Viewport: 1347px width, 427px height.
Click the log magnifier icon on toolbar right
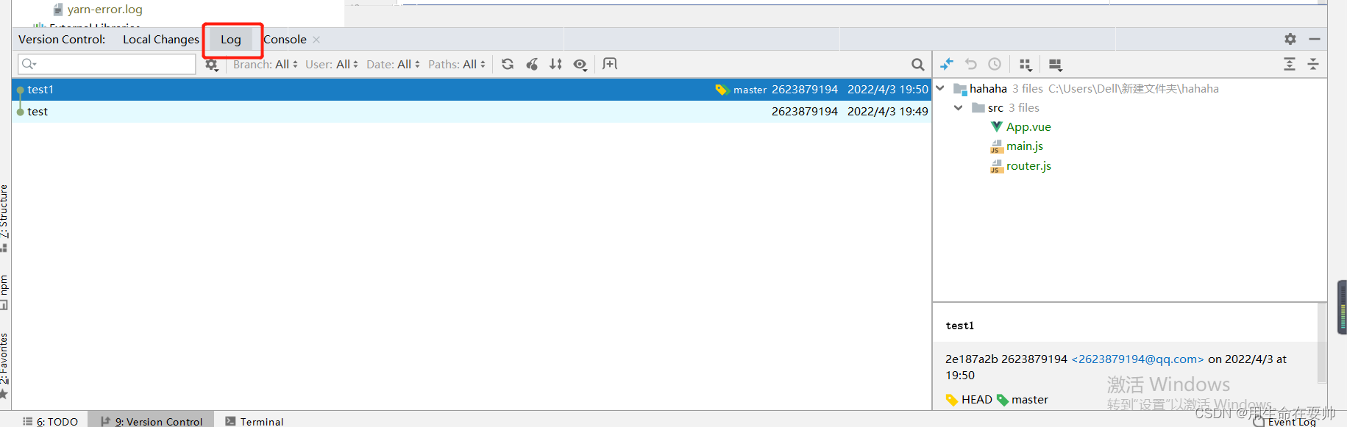(x=917, y=65)
